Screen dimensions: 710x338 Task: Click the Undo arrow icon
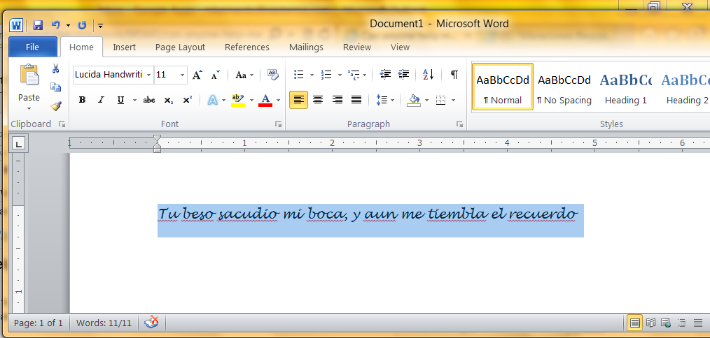(56, 25)
